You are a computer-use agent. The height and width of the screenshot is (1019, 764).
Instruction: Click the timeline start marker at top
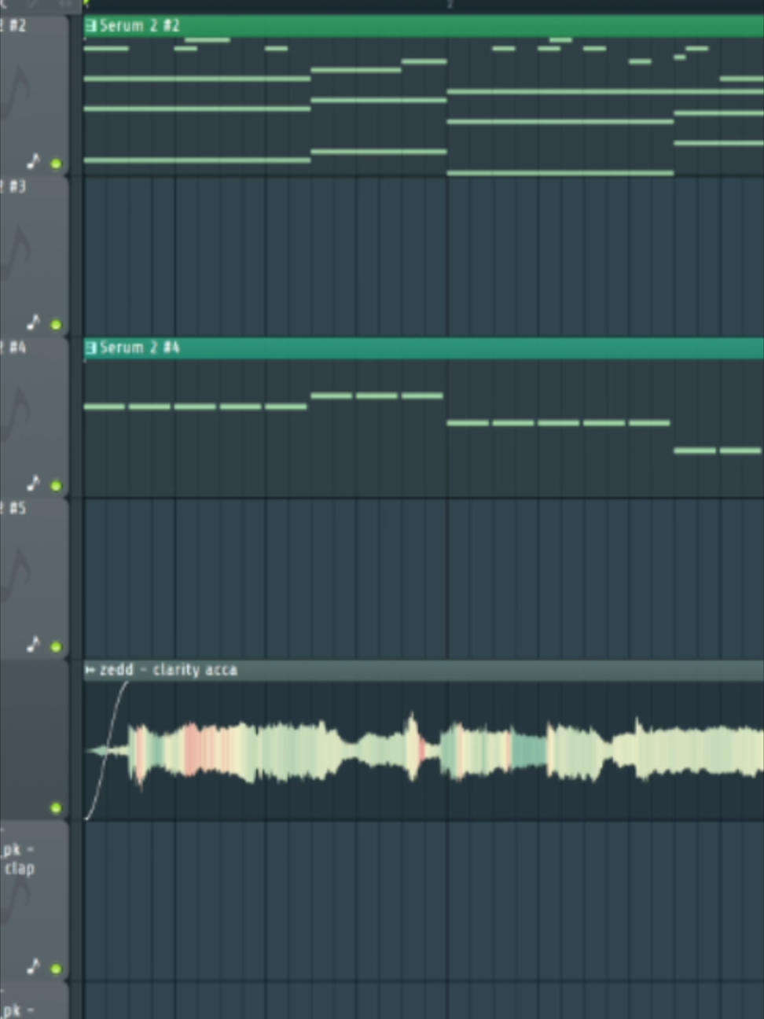(86, 3)
